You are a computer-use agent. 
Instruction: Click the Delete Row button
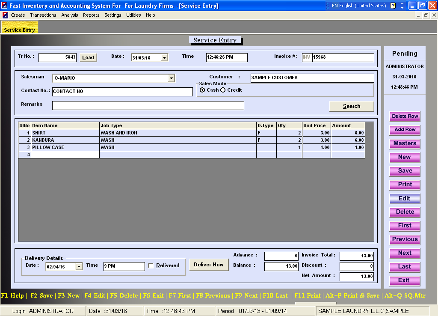(x=405, y=116)
